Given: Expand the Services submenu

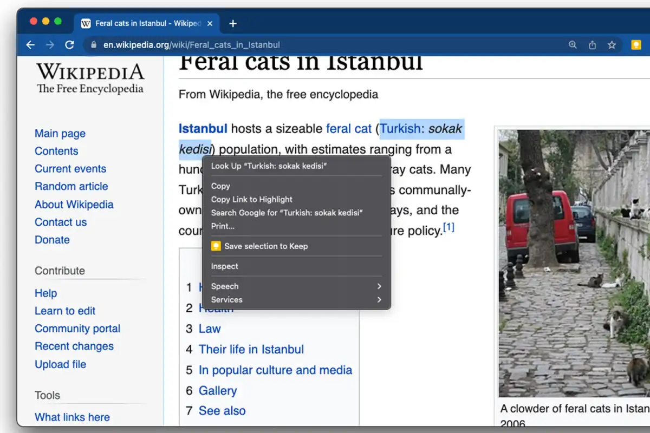Looking at the screenshot, I should (296, 300).
